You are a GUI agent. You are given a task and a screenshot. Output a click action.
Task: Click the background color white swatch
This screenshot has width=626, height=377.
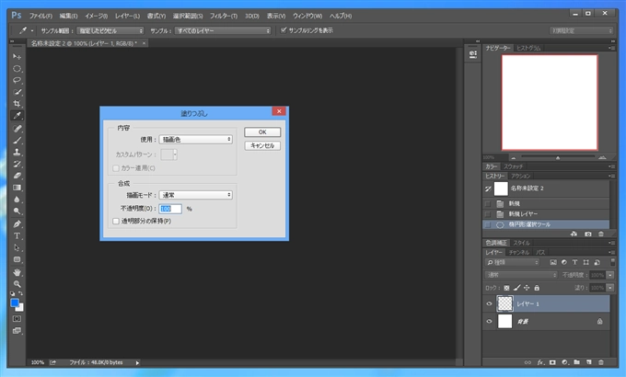click(21, 308)
